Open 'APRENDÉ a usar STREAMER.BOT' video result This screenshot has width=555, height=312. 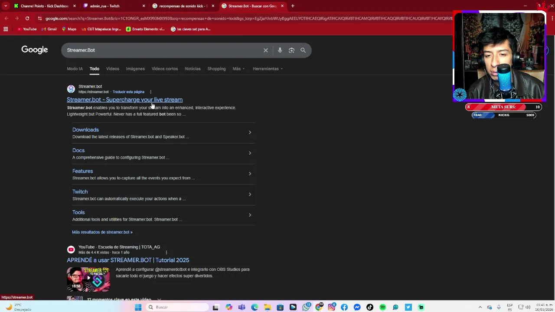[x=128, y=260]
